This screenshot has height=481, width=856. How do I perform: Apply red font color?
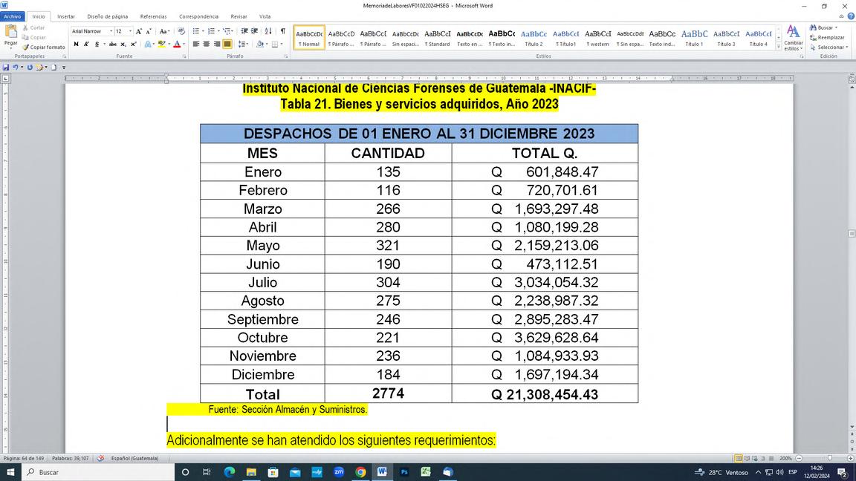point(176,45)
